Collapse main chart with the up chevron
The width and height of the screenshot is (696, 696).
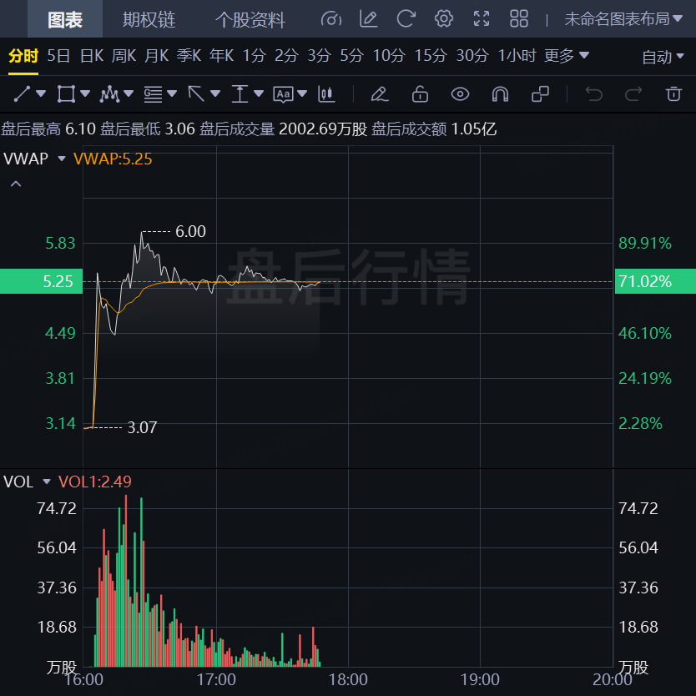point(16,184)
